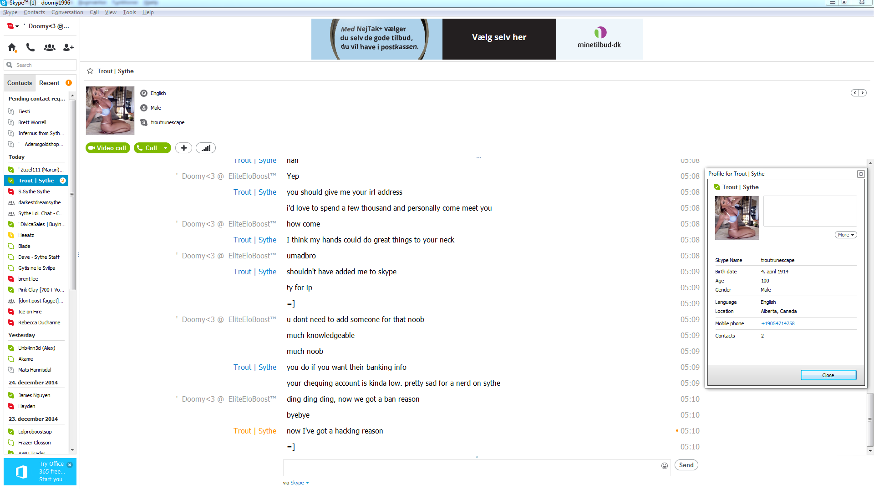Select the Trout | Sythe contact in Recent list
This screenshot has height=489, width=874.
click(x=36, y=181)
